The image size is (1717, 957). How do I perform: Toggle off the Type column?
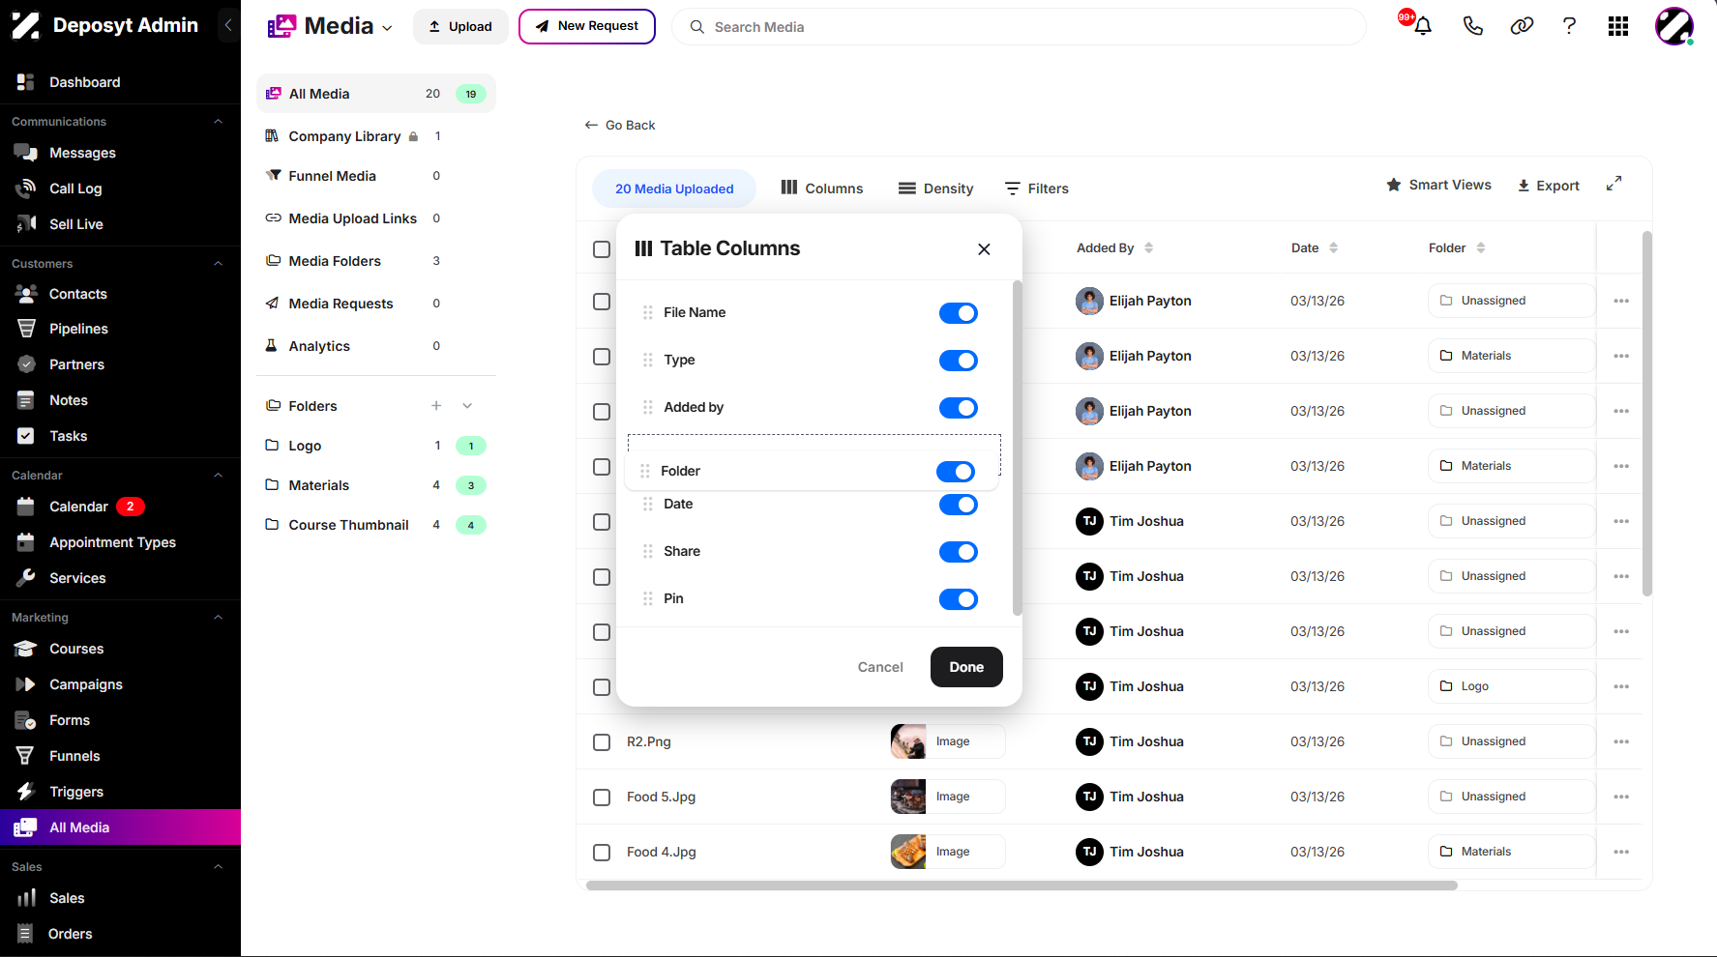[959, 361]
